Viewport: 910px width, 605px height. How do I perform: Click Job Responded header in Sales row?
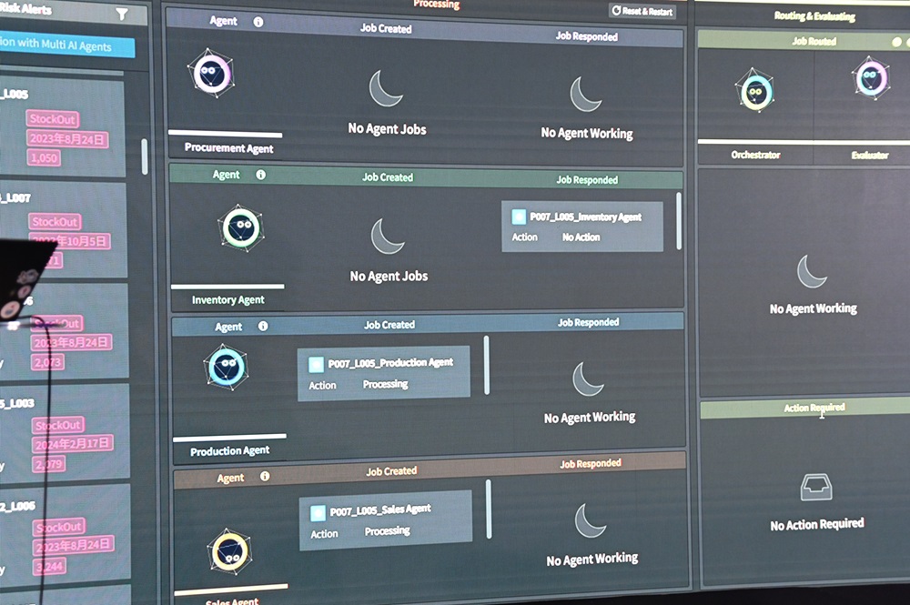(x=591, y=463)
